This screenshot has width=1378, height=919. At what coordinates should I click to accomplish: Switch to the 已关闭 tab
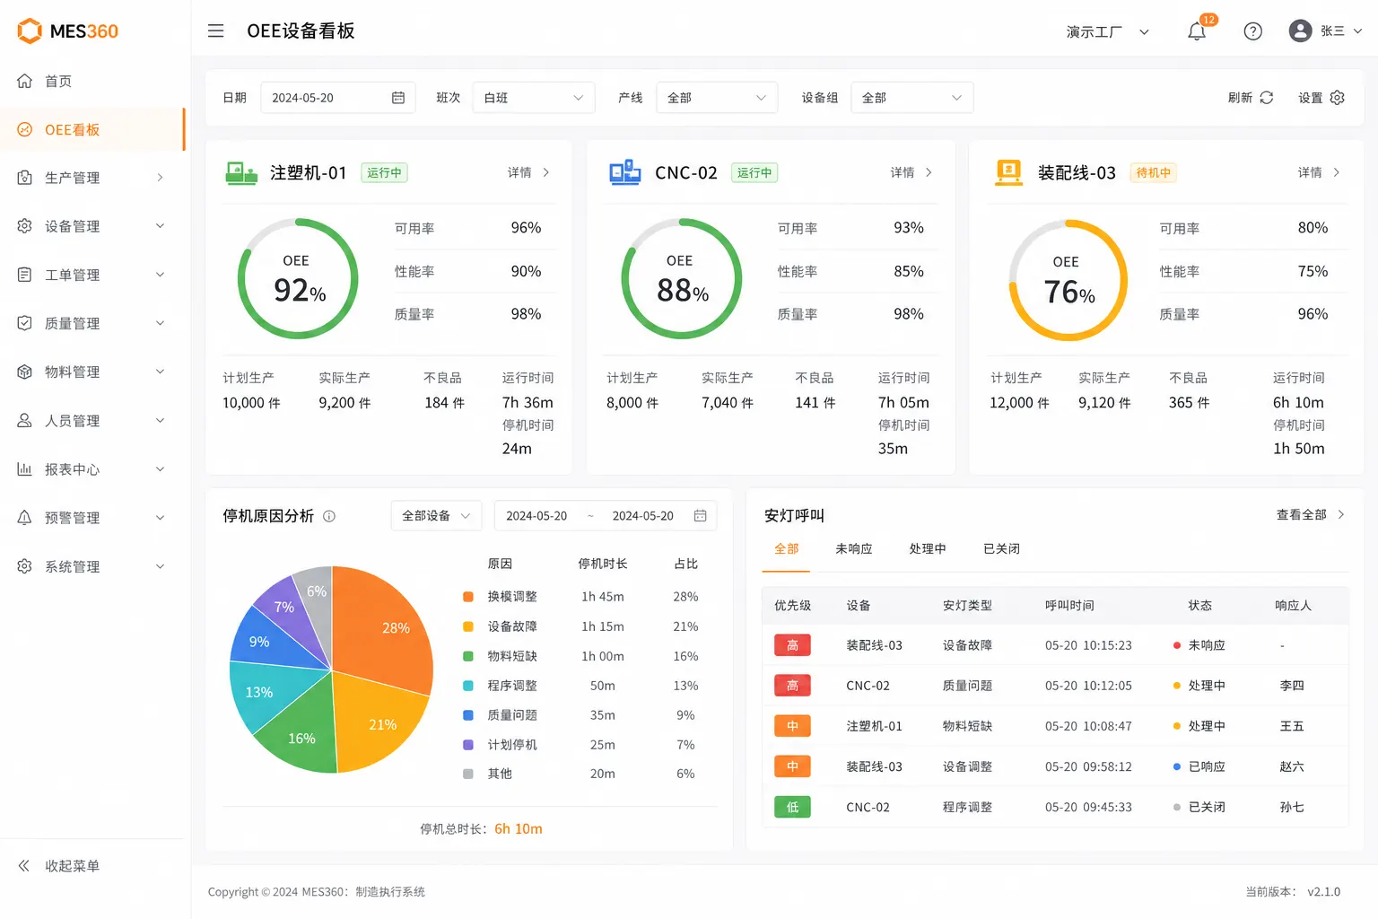coord(1001,549)
